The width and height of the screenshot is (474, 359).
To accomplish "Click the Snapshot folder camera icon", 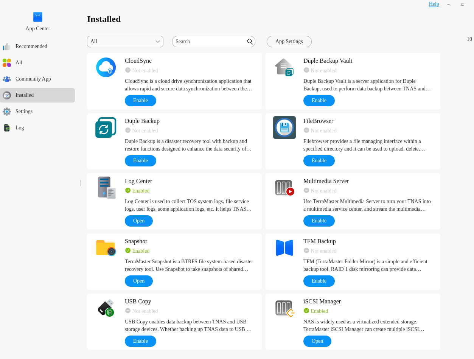I will 106,248.
